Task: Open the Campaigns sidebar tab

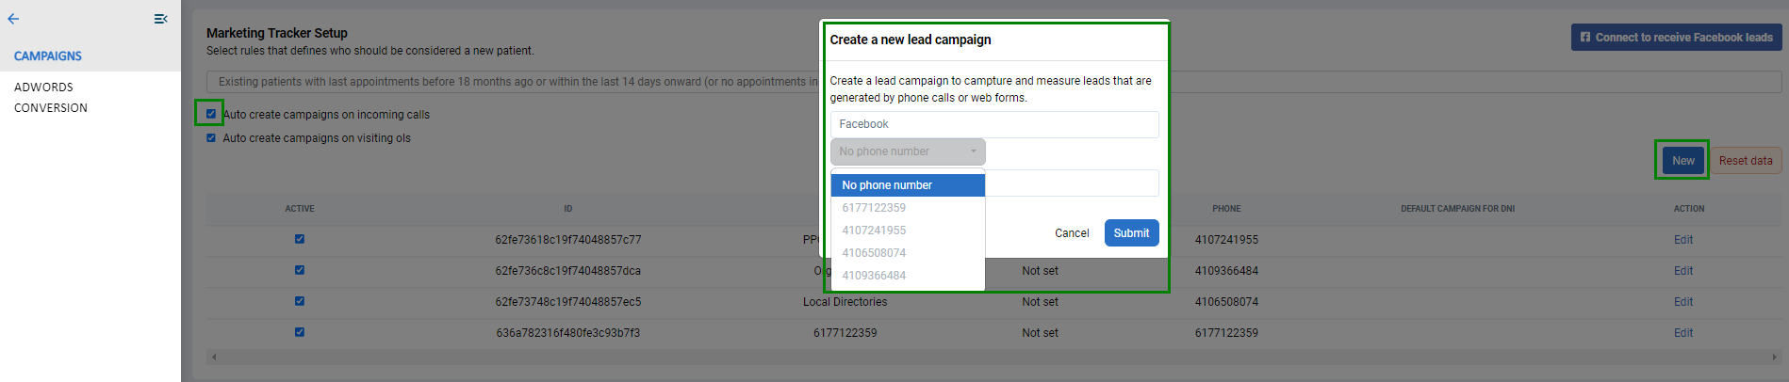Action: tap(48, 56)
